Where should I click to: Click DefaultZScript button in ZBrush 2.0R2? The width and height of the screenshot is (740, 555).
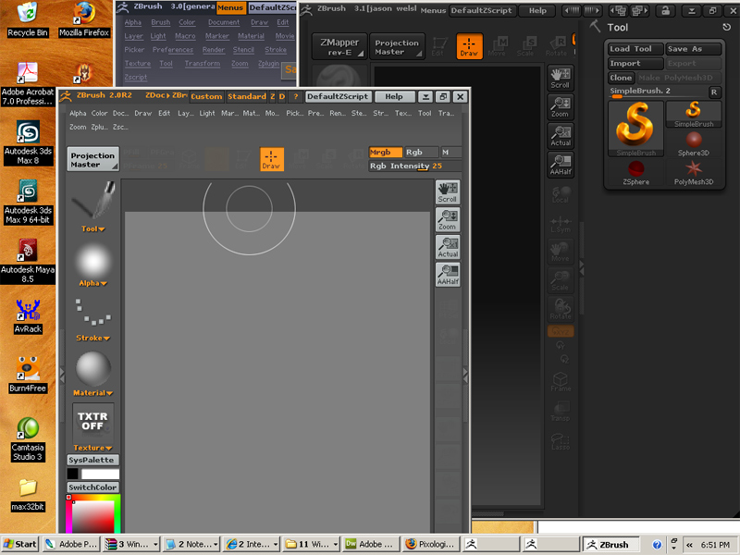pyautogui.click(x=338, y=96)
